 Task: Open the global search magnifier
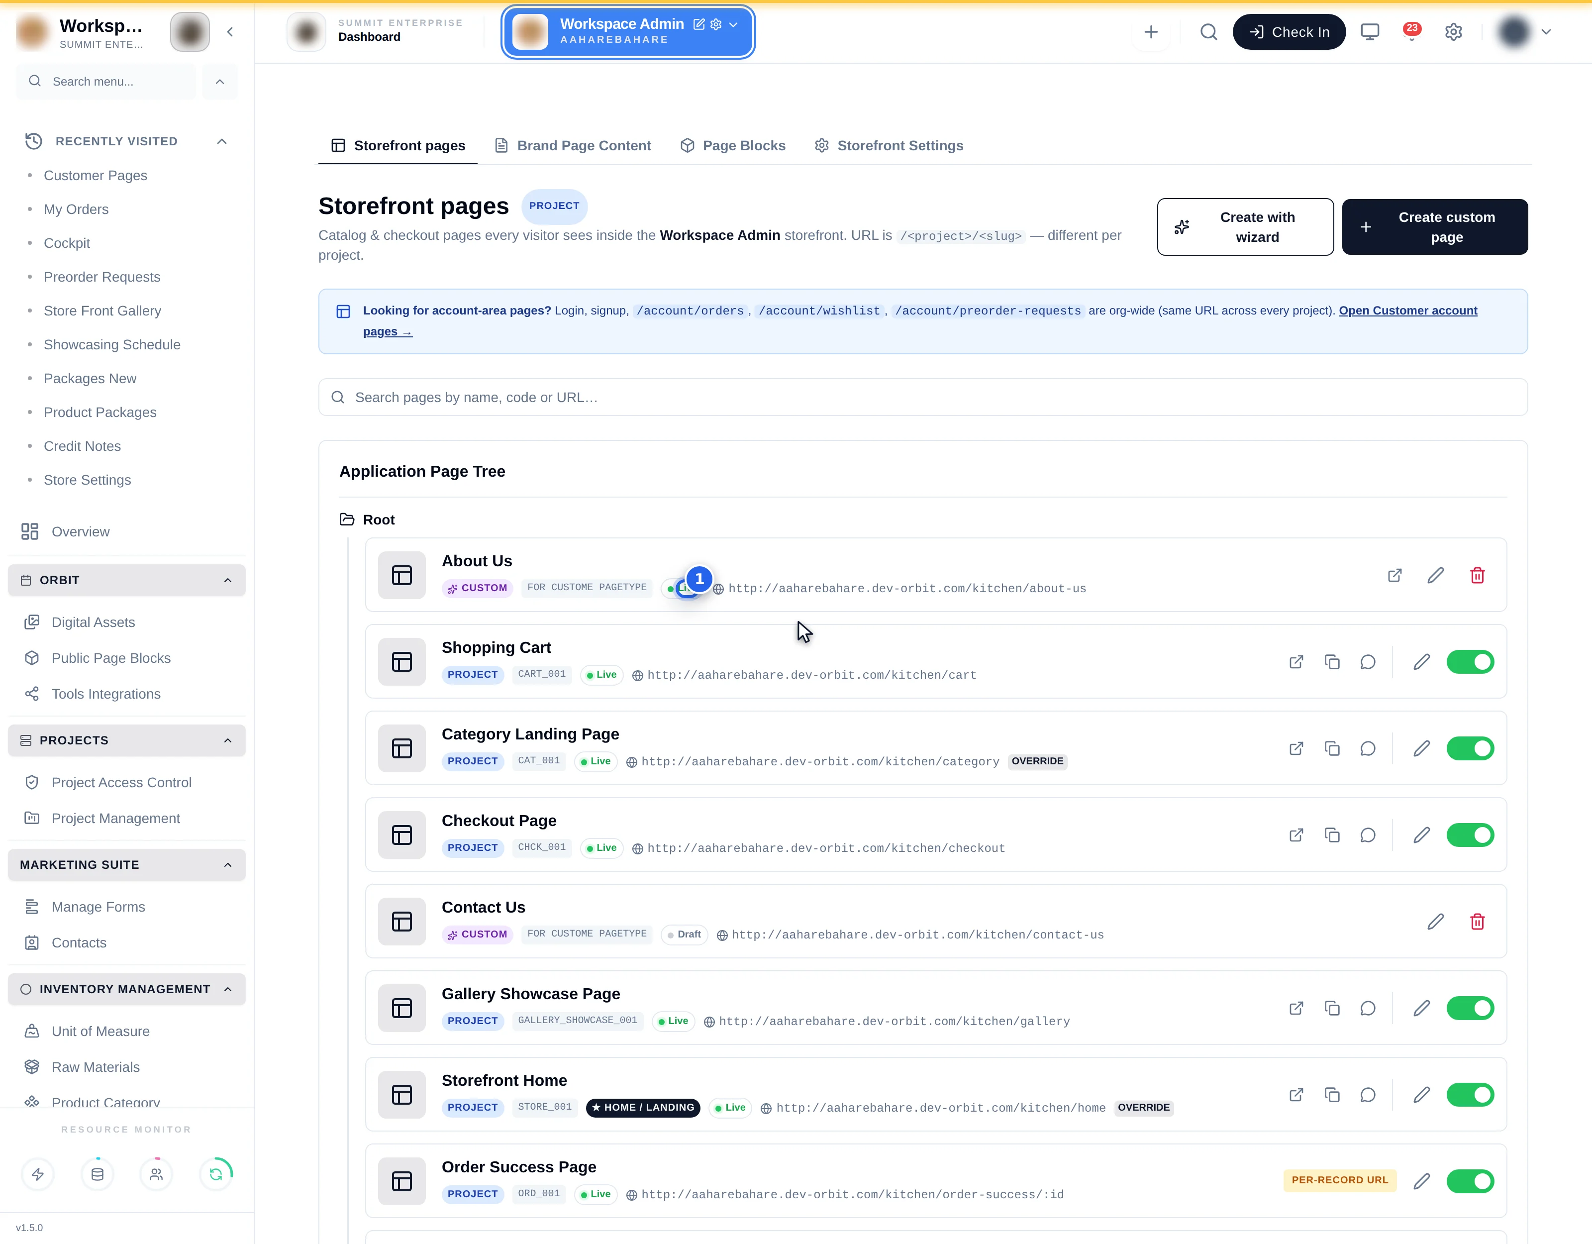pyautogui.click(x=1208, y=32)
